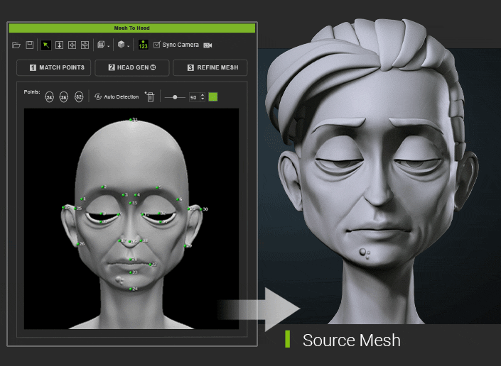Click the camera icon beside Sync Camera
The height and width of the screenshot is (366, 501).
(x=208, y=45)
